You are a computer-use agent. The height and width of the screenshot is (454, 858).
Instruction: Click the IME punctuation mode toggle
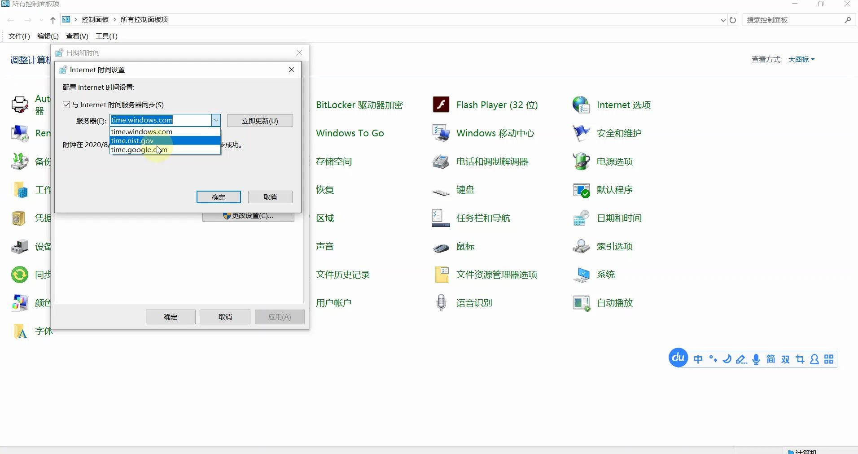[x=713, y=359]
